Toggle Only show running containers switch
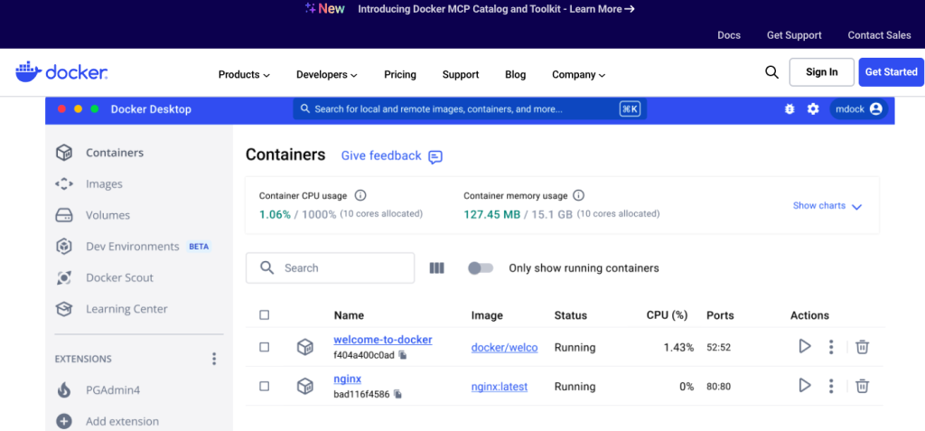925x431 pixels. [481, 268]
